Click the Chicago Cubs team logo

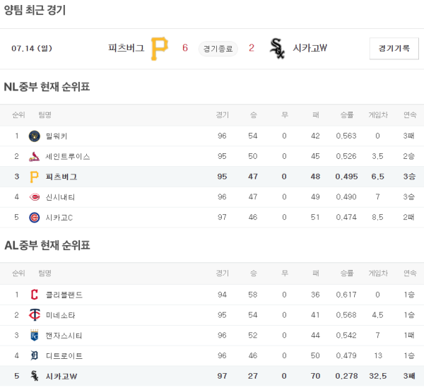click(x=35, y=218)
